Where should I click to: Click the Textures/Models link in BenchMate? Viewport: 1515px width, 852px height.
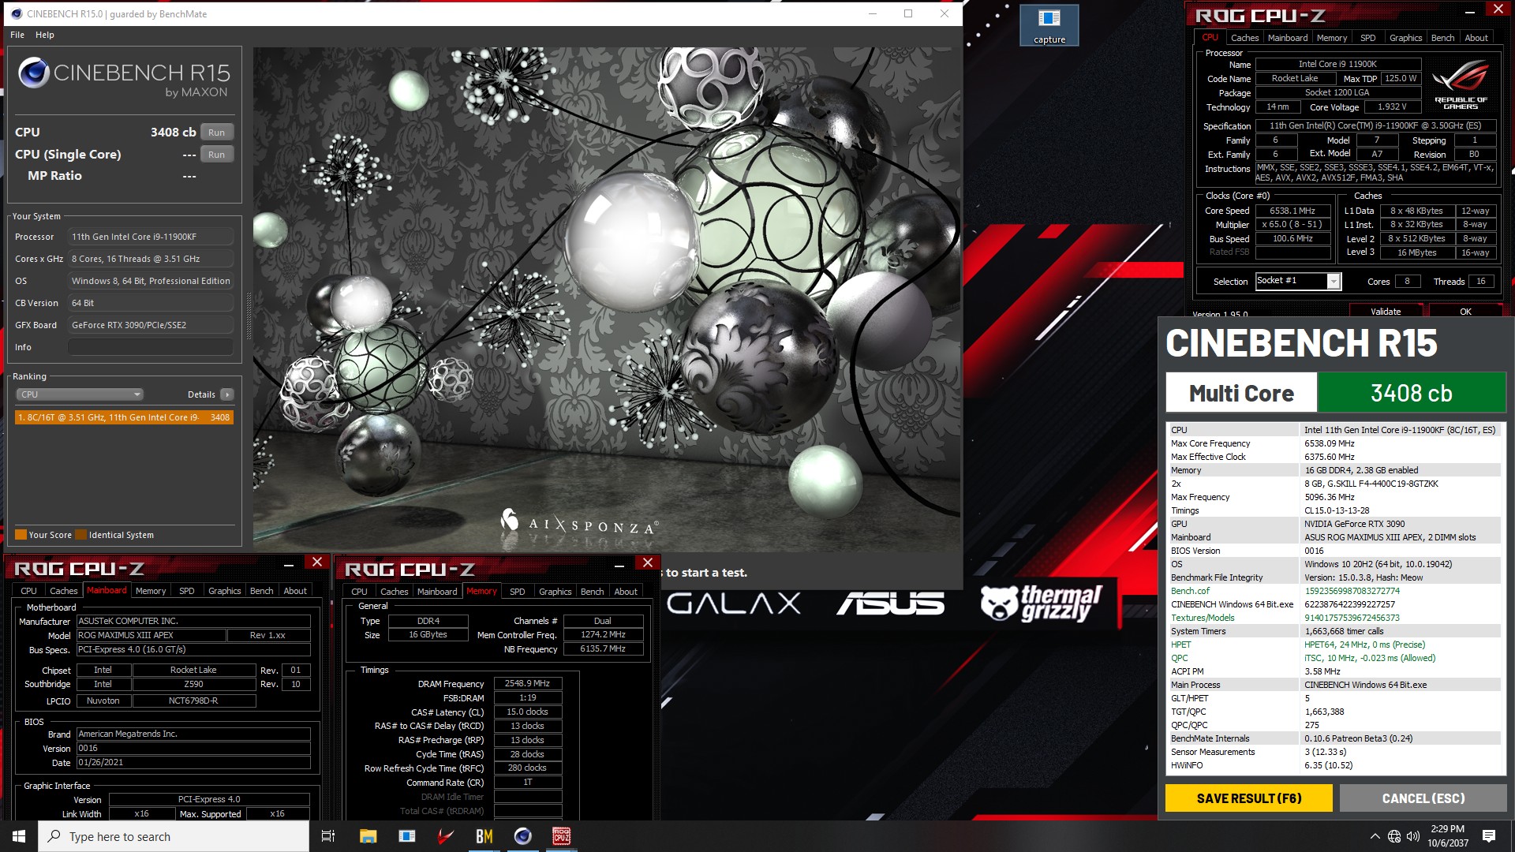pyautogui.click(x=1203, y=618)
